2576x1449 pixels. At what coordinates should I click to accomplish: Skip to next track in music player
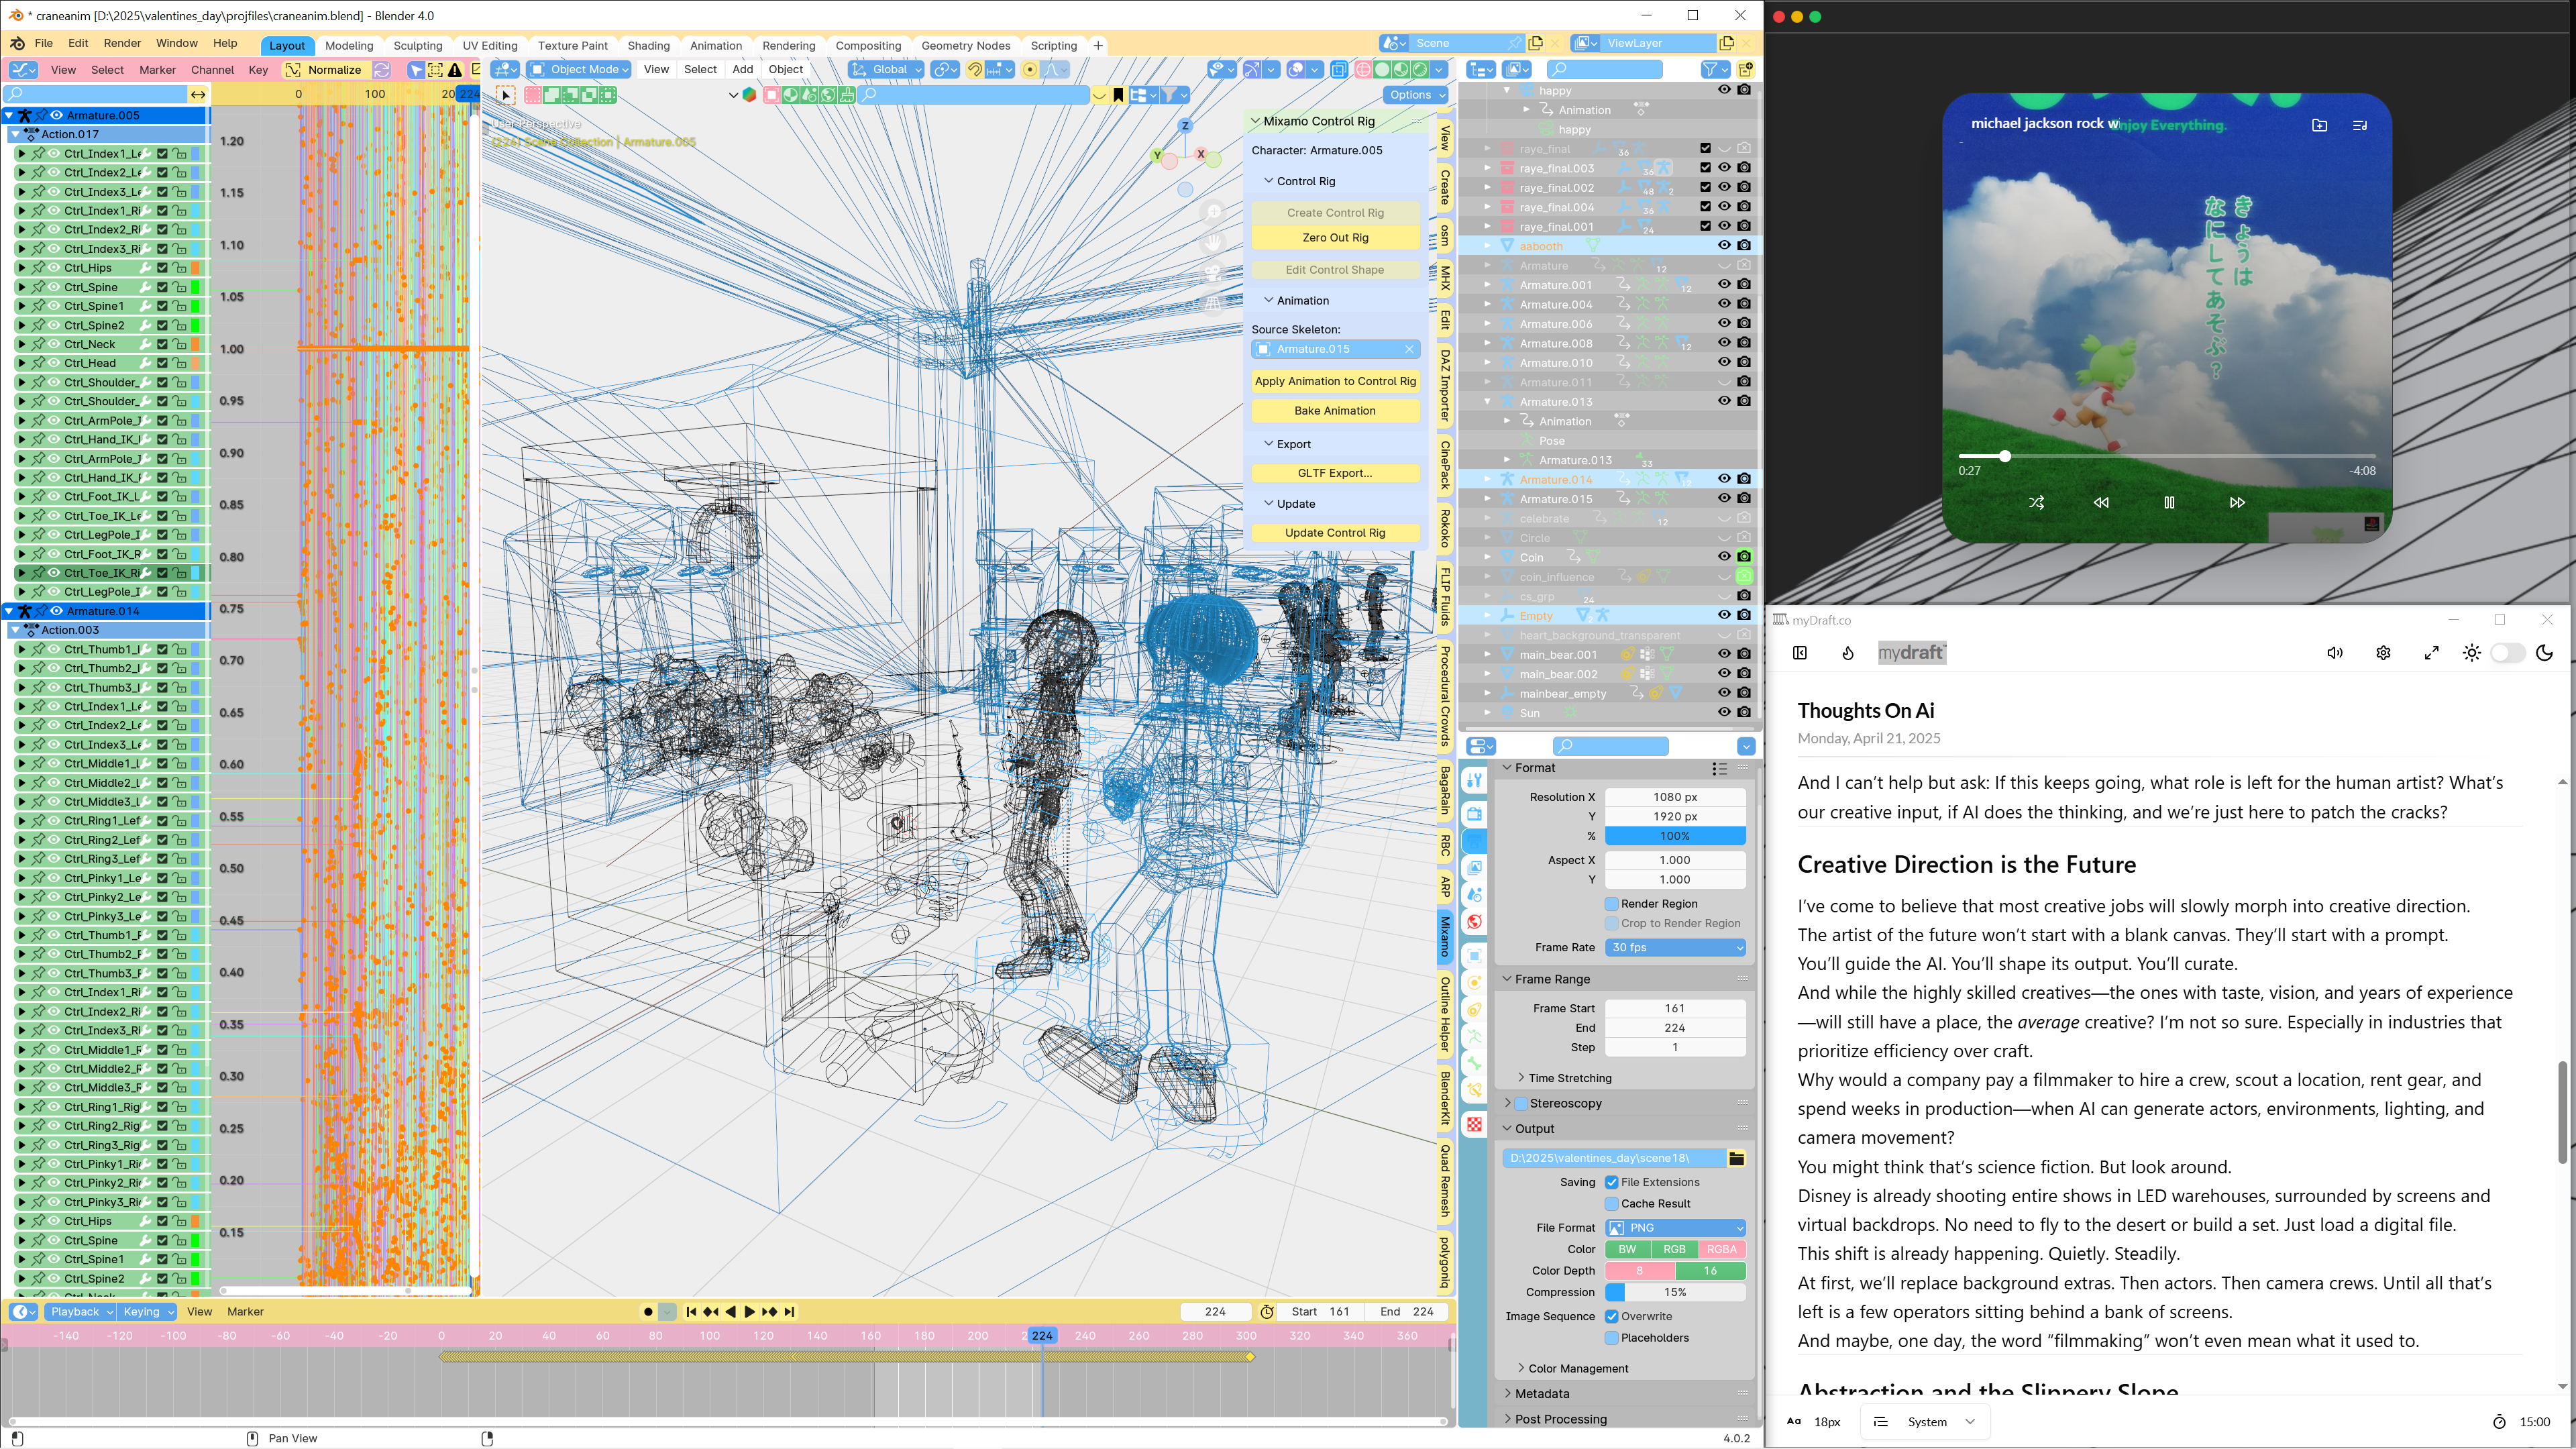click(2237, 502)
